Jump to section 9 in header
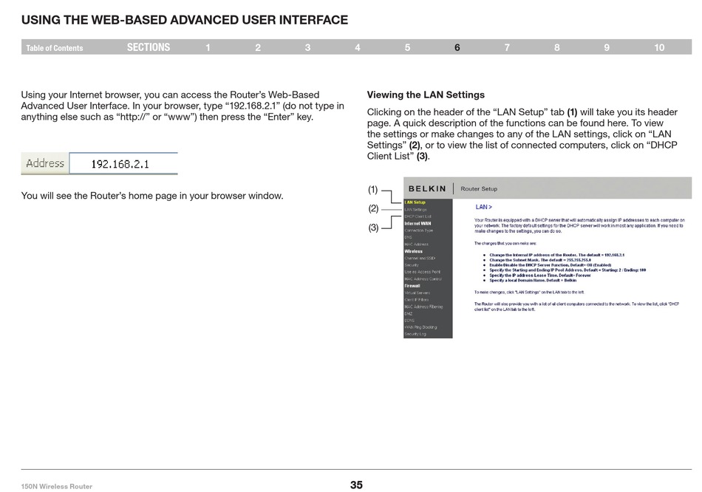 tap(607, 47)
